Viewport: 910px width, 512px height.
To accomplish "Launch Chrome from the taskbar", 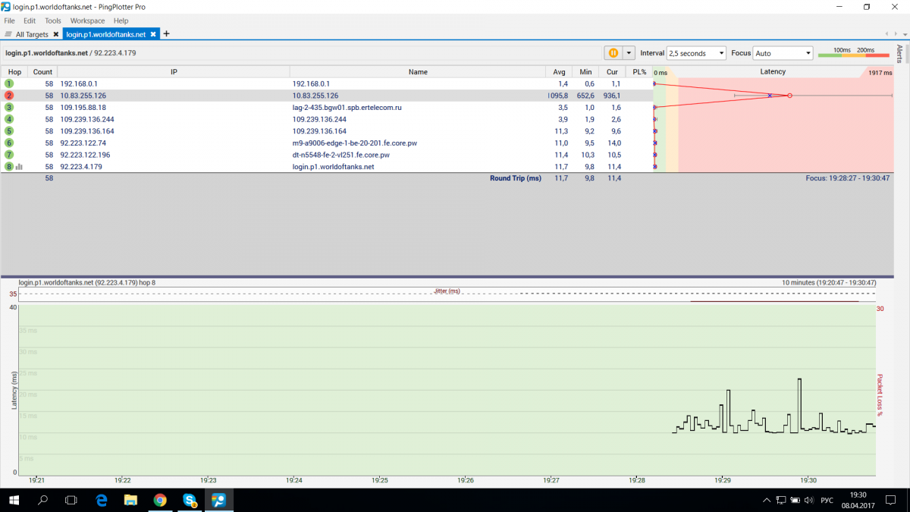I will tap(160, 500).
